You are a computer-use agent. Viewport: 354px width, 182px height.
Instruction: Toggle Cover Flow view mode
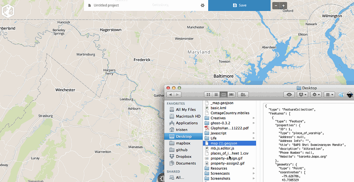[231, 94]
